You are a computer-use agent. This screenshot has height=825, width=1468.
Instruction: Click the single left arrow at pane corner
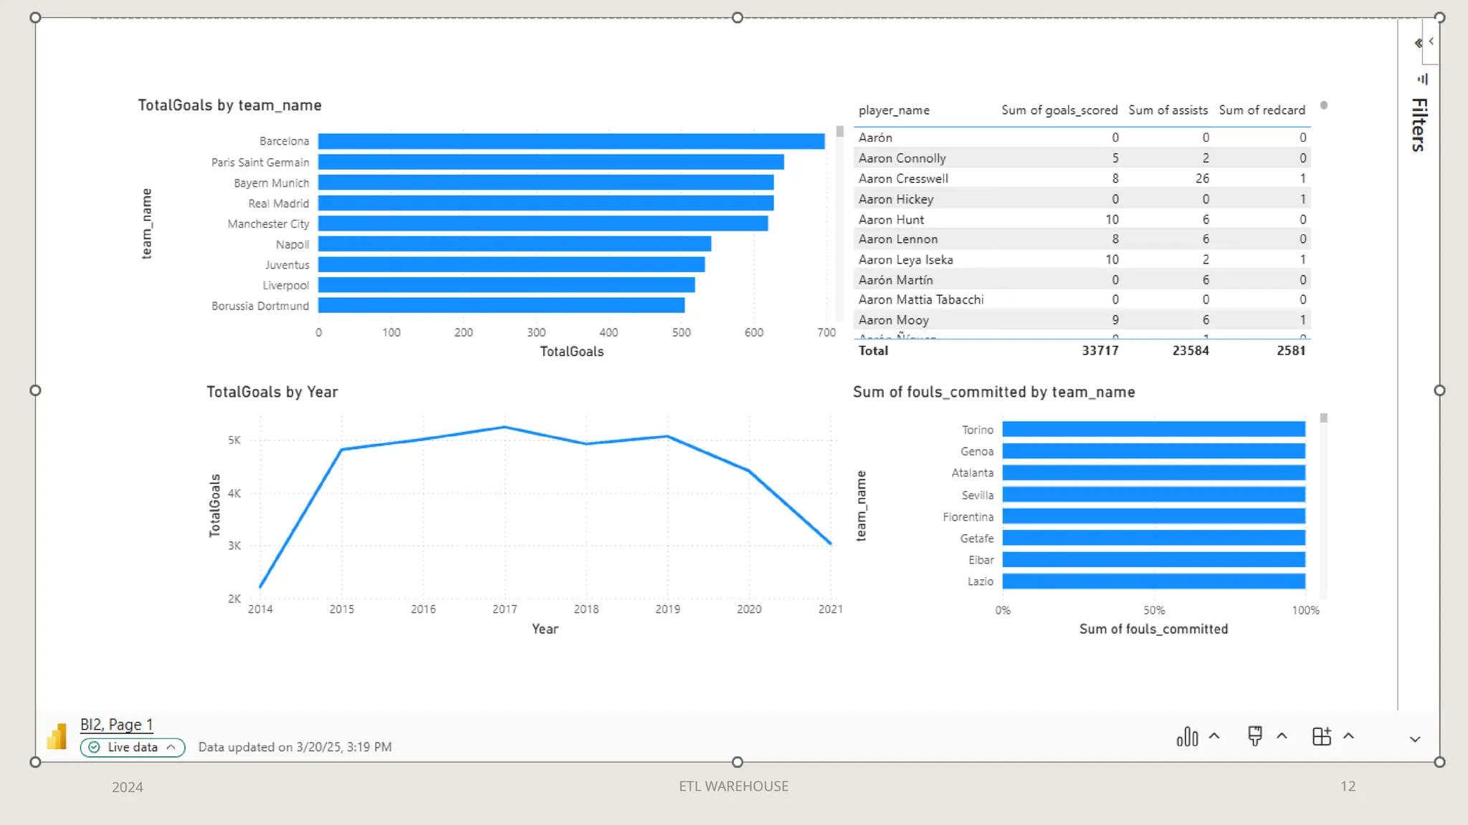[x=1431, y=42]
